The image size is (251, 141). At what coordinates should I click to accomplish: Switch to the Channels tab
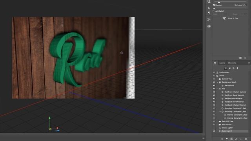[x=232, y=63]
